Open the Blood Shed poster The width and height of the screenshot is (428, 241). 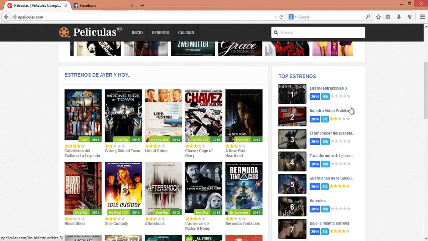(83, 188)
